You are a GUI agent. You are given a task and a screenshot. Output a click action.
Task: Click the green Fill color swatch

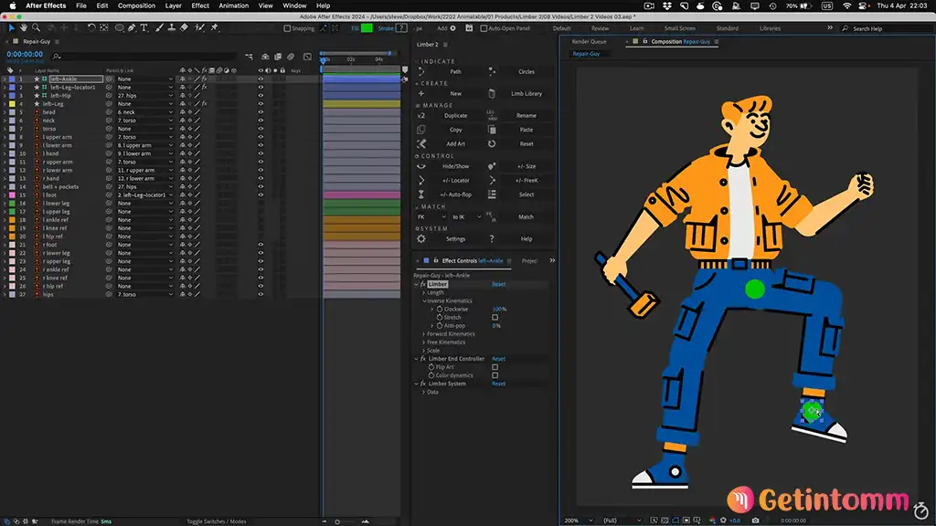[367, 28]
